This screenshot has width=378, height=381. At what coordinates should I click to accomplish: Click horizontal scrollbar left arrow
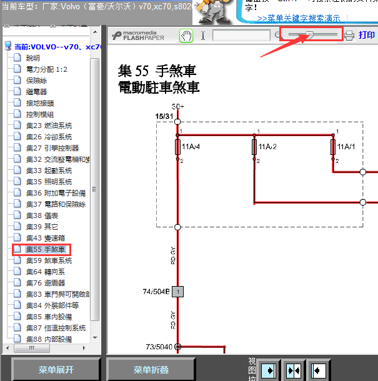(7, 348)
